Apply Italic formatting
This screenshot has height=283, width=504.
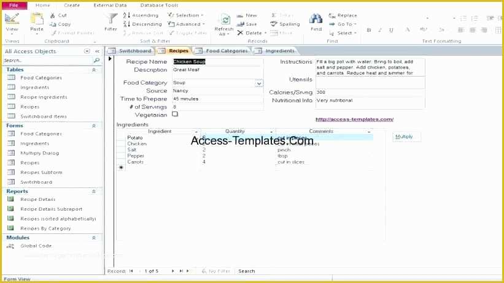380,30
